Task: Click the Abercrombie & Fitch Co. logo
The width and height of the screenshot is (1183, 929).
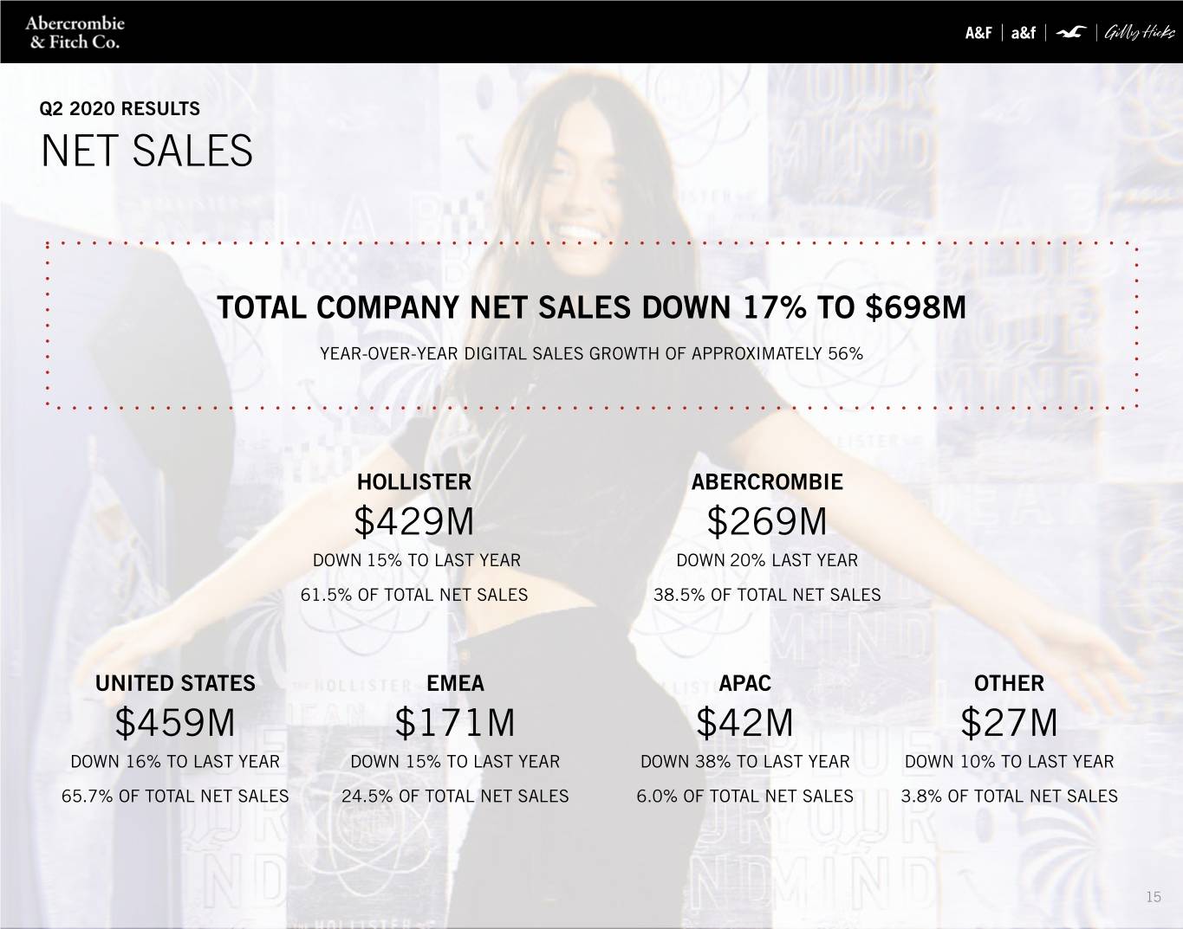Action: (75, 32)
